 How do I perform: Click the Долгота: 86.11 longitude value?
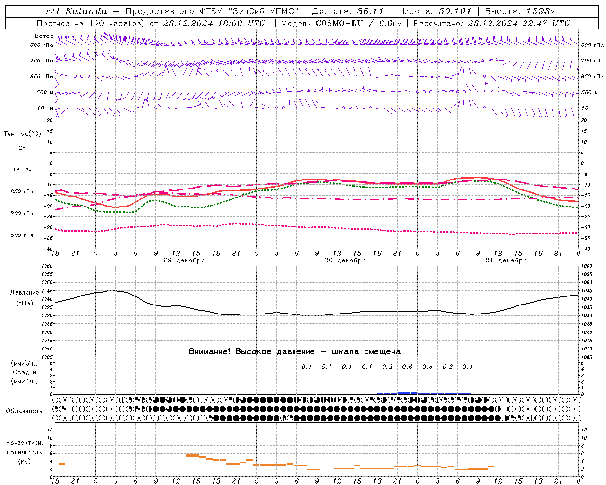(x=348, y=11)
